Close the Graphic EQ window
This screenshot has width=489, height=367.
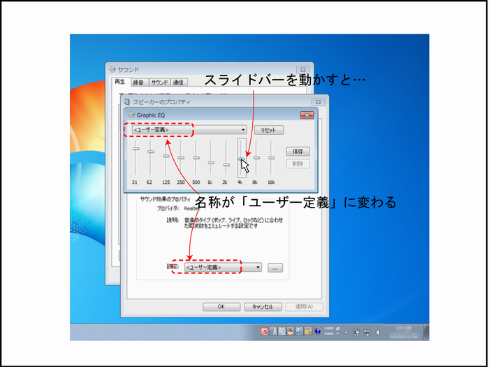point(307,115)
